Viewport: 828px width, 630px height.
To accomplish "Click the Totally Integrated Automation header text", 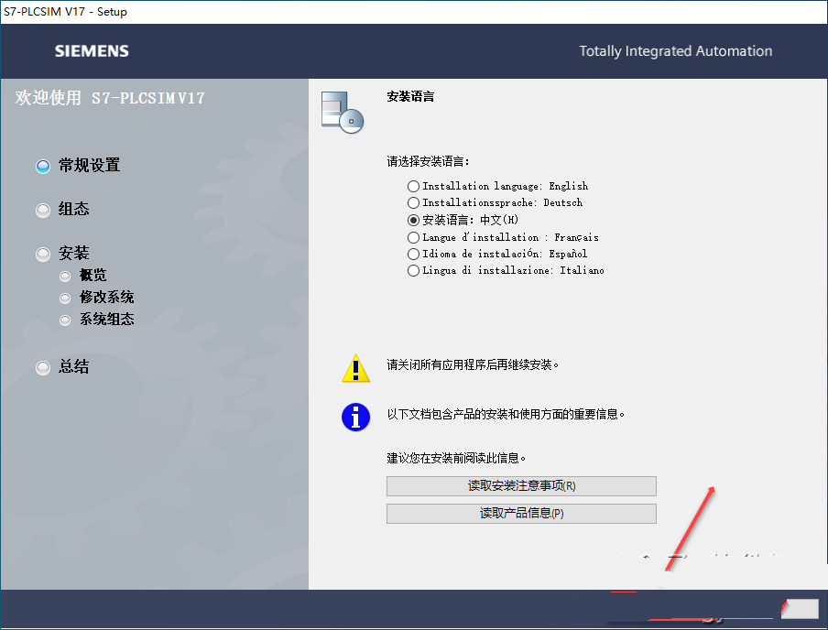I will (675, 51).
